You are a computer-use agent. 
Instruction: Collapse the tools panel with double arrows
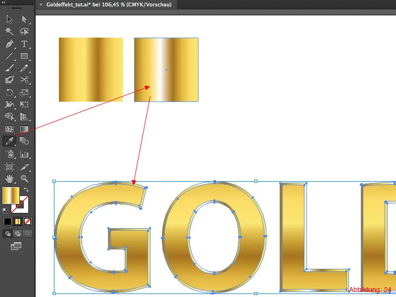tap(3, 2)
